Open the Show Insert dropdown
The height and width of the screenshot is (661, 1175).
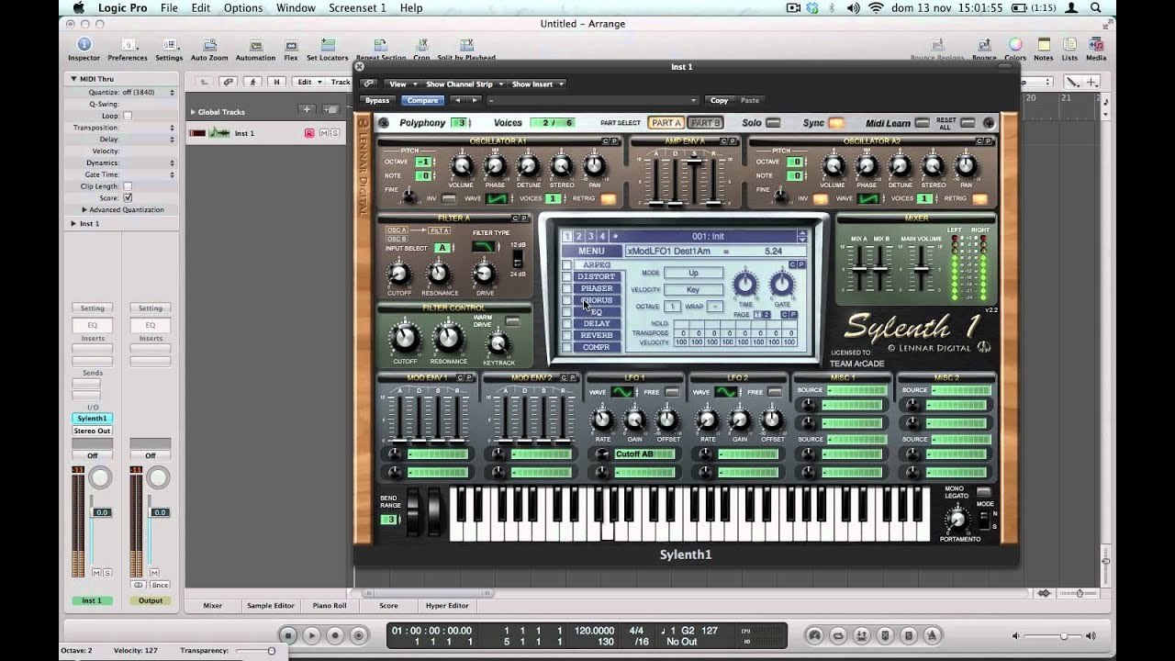click(537, 84)
